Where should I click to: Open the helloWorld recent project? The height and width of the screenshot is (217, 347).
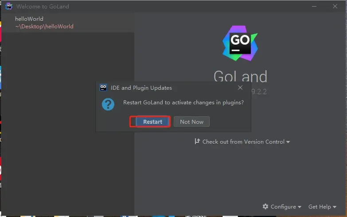tap(29, 19)
